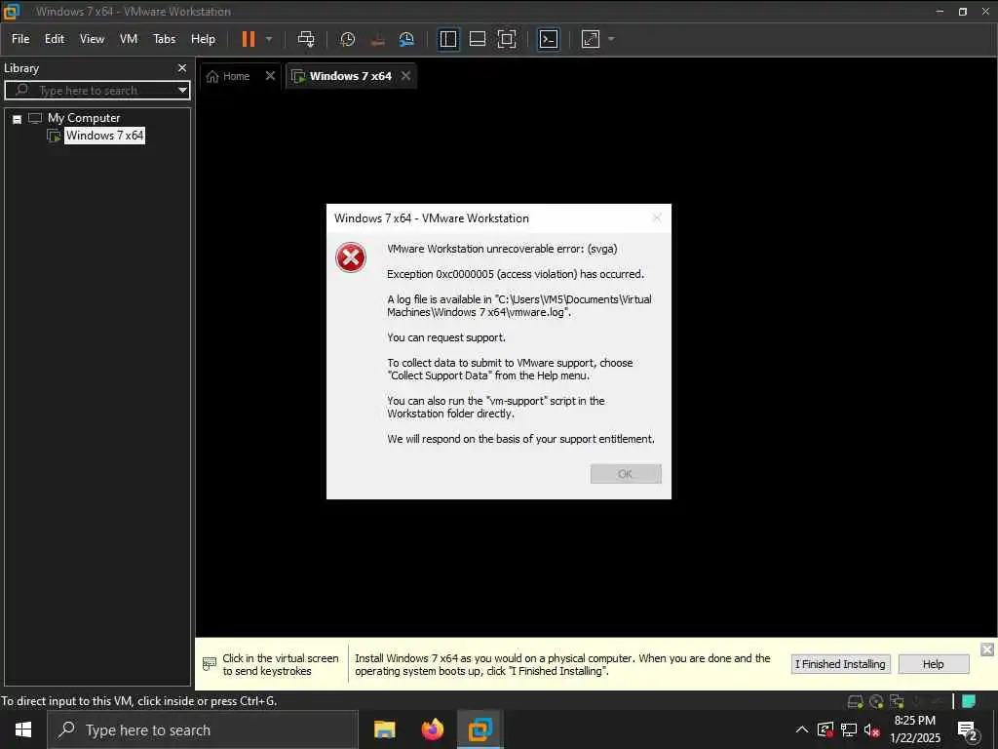Click the display sync tray icon with red dot

click(825, 729)
